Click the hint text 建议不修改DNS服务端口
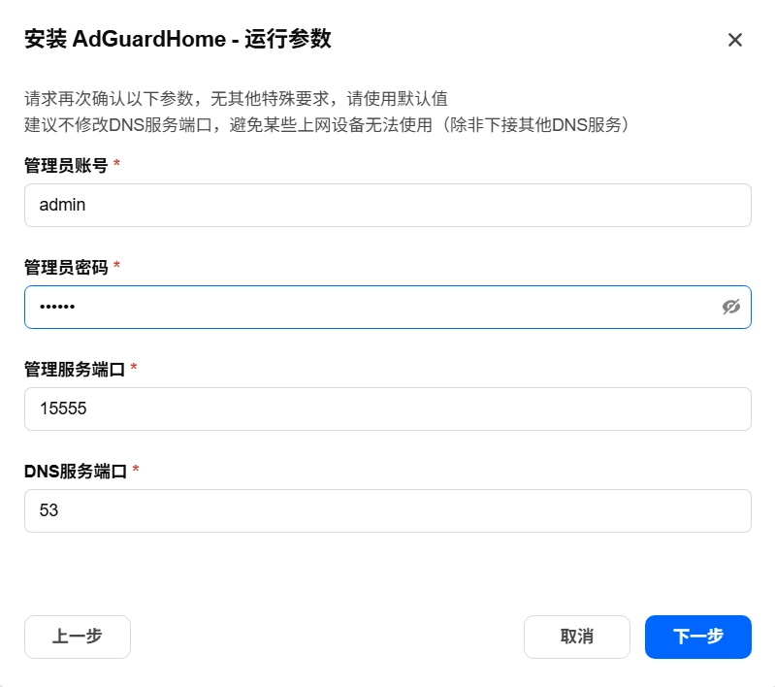Viewport: 775px width, 687px height. 118,124
